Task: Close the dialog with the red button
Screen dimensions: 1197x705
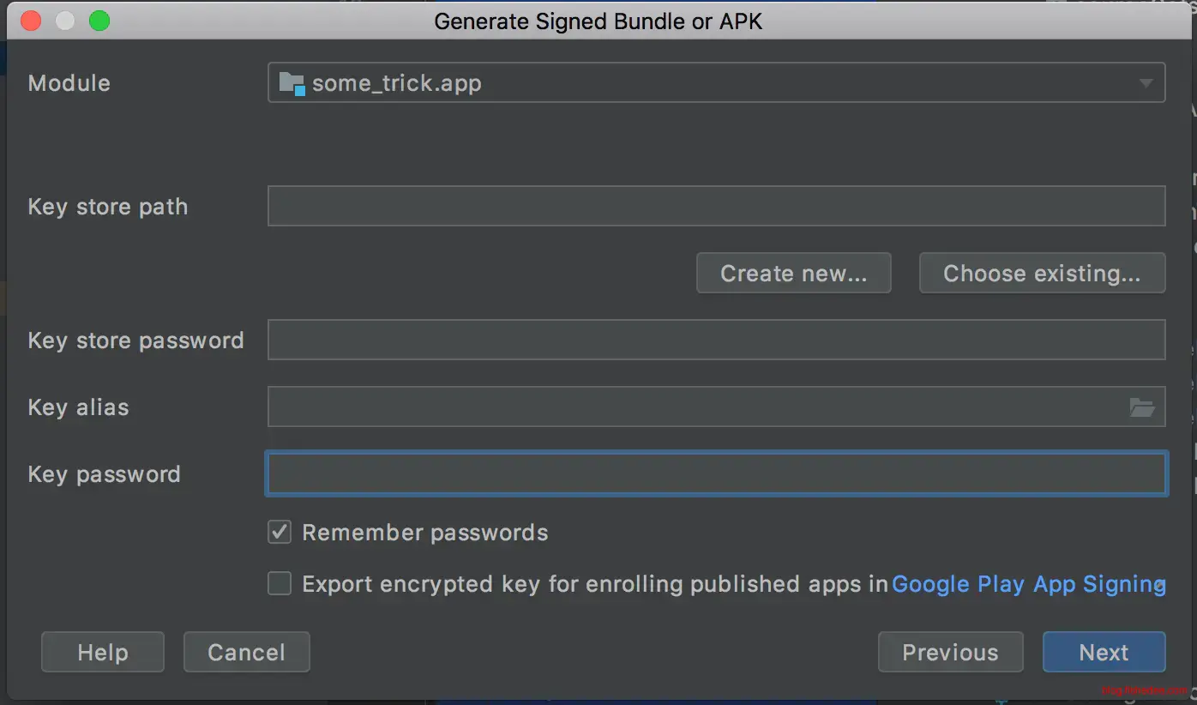Action: pos(31,21)
